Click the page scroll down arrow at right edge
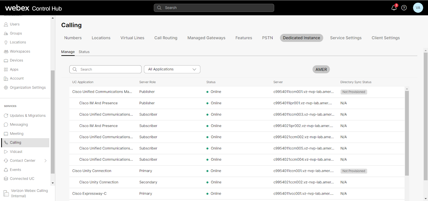The height and width of the screenshot is (201, 428). tap(426, 199)
